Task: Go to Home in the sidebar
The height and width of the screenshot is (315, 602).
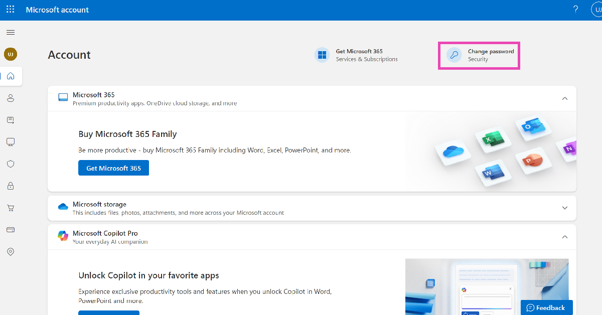Action: coord(11,76)
